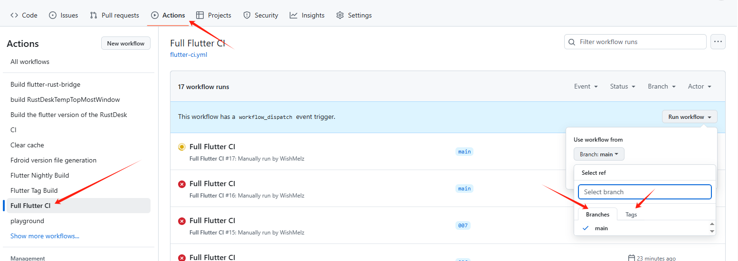Focus the Filter workflow runs field
Screen dimensions: 738x261
click(635, 42)
